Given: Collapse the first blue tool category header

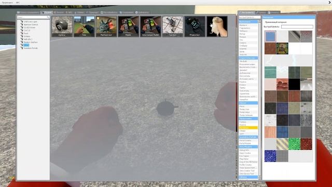Looking at the screenshot, I should point(248,22).
